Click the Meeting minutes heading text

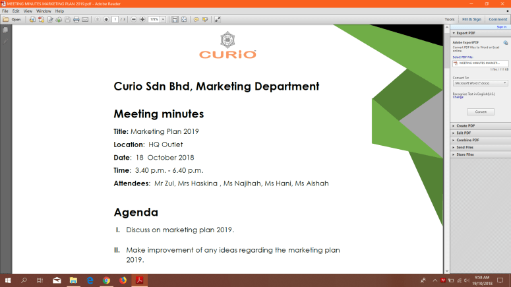159,114
